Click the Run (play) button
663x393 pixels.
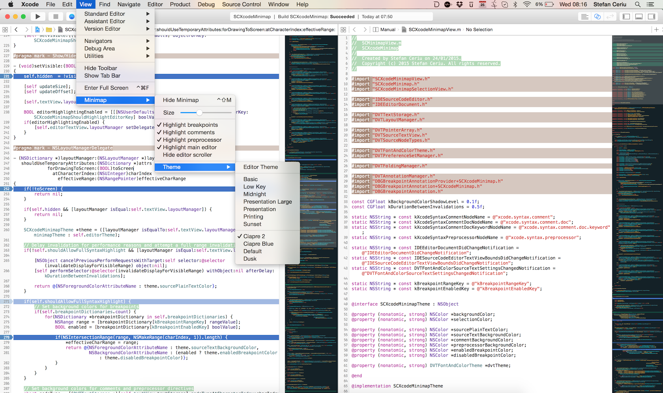click(38, 17)
